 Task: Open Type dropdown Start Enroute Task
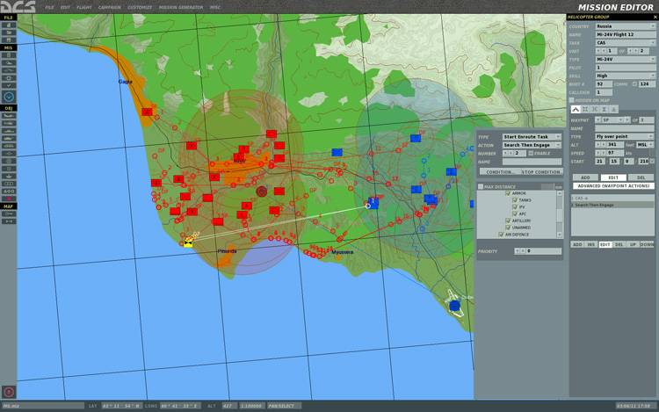point(532,136)
